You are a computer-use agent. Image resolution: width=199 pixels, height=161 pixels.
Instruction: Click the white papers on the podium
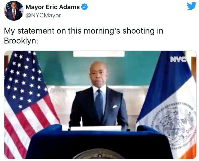[x=96, y=128]
